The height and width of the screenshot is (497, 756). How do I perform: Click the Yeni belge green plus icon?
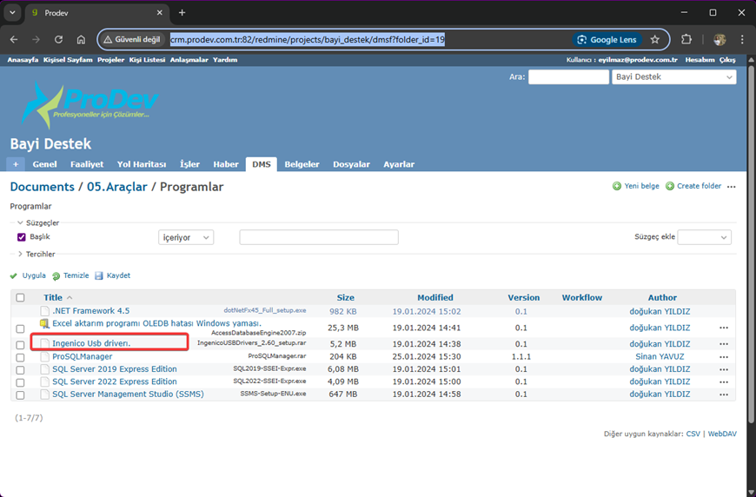pyautogui.click(x=617, y=186)
